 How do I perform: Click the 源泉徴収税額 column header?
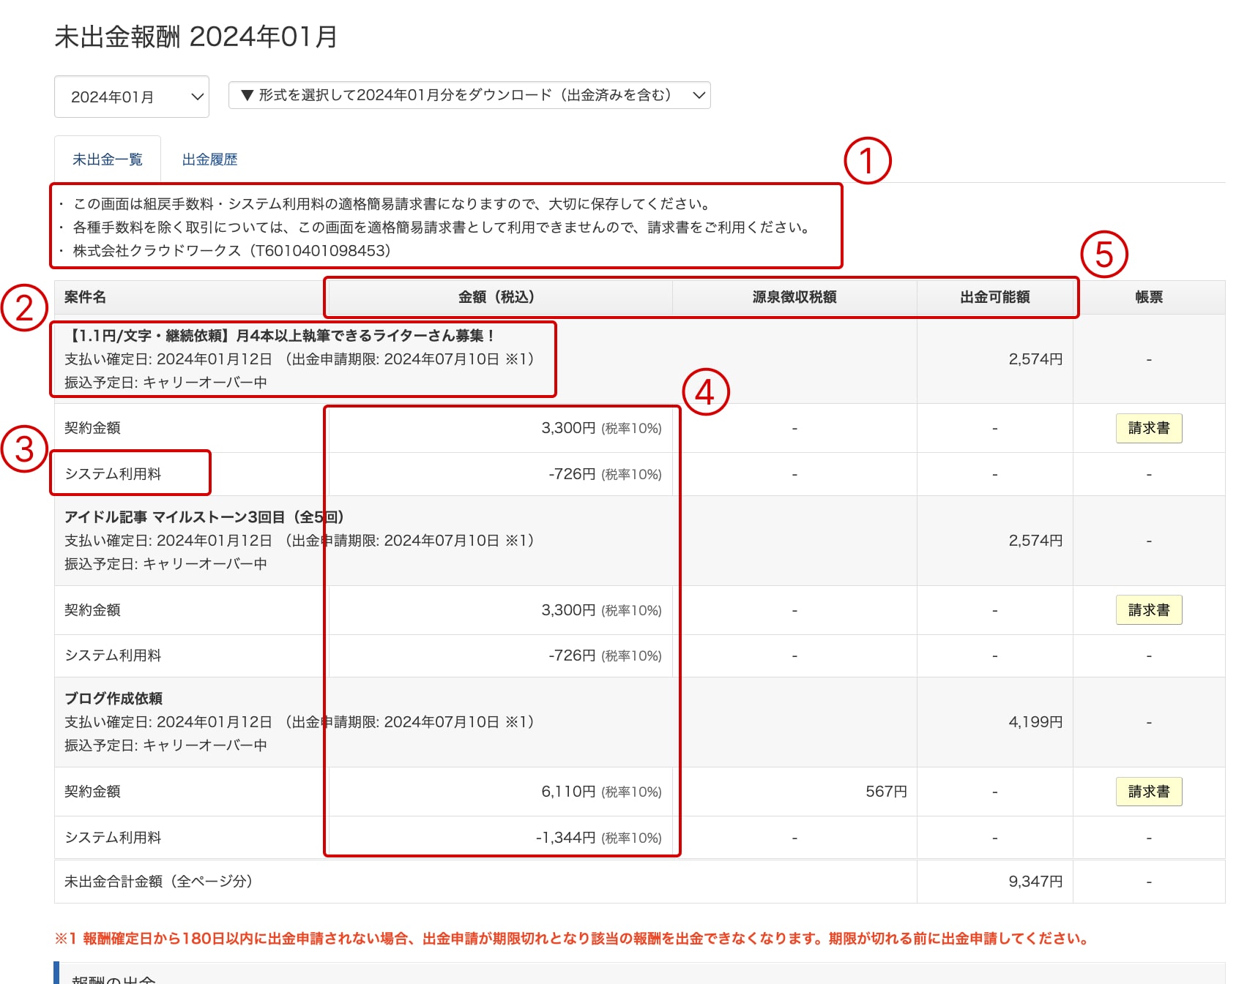(794, 297)
